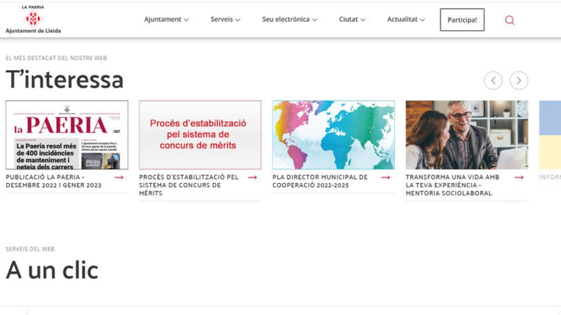Open Procés d'estabilització pel sistema link
The width and height of the screenshot is (561, 315).
(189, 185)
